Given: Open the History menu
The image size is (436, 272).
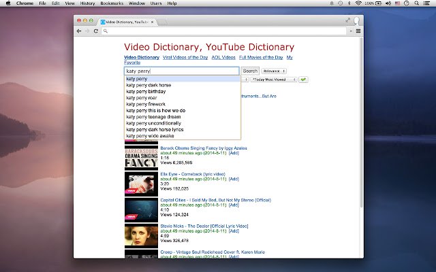Looking at the screenshot, I should [88, 3].
